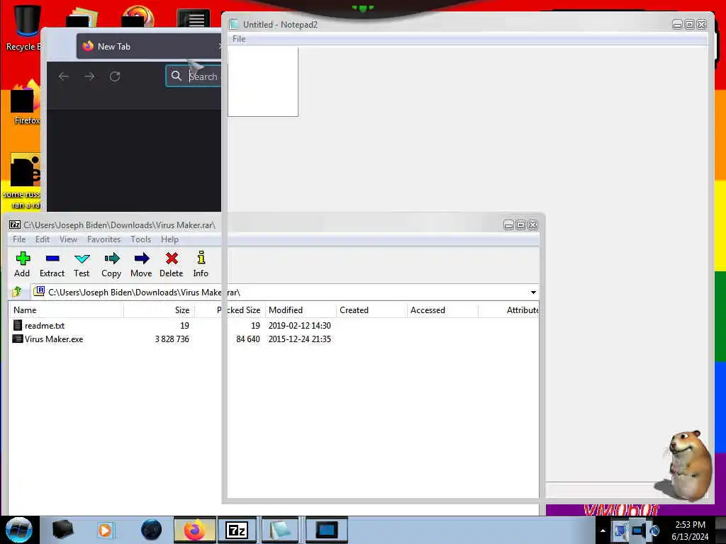Click the readme.txt file icon
This screenshot has height=544, width=726.
click(18, 325)
